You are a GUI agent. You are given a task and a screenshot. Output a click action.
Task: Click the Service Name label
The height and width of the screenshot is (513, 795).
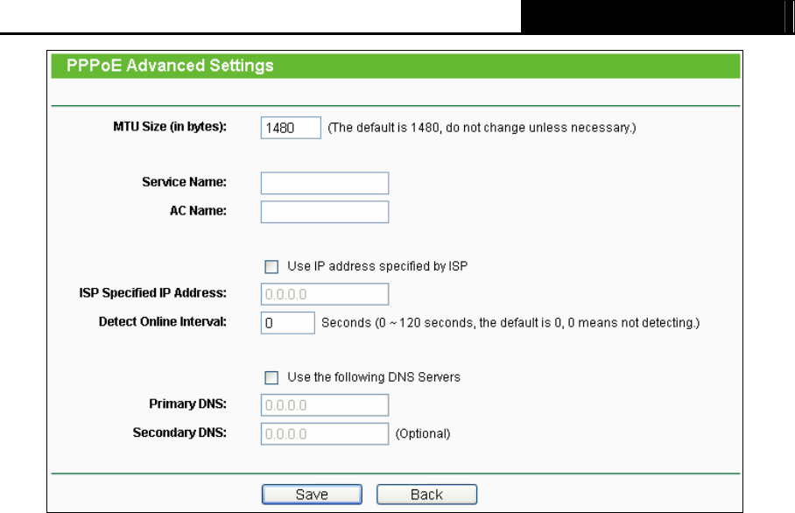(184, 182)
